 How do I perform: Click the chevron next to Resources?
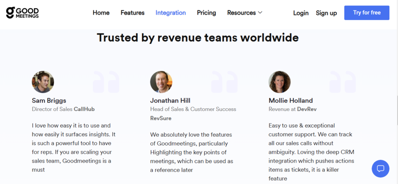(260, 13)
